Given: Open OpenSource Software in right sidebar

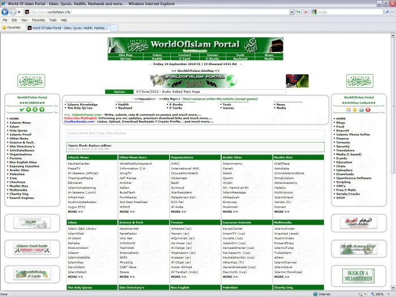Looking at the screenshot, I should 354,178.
